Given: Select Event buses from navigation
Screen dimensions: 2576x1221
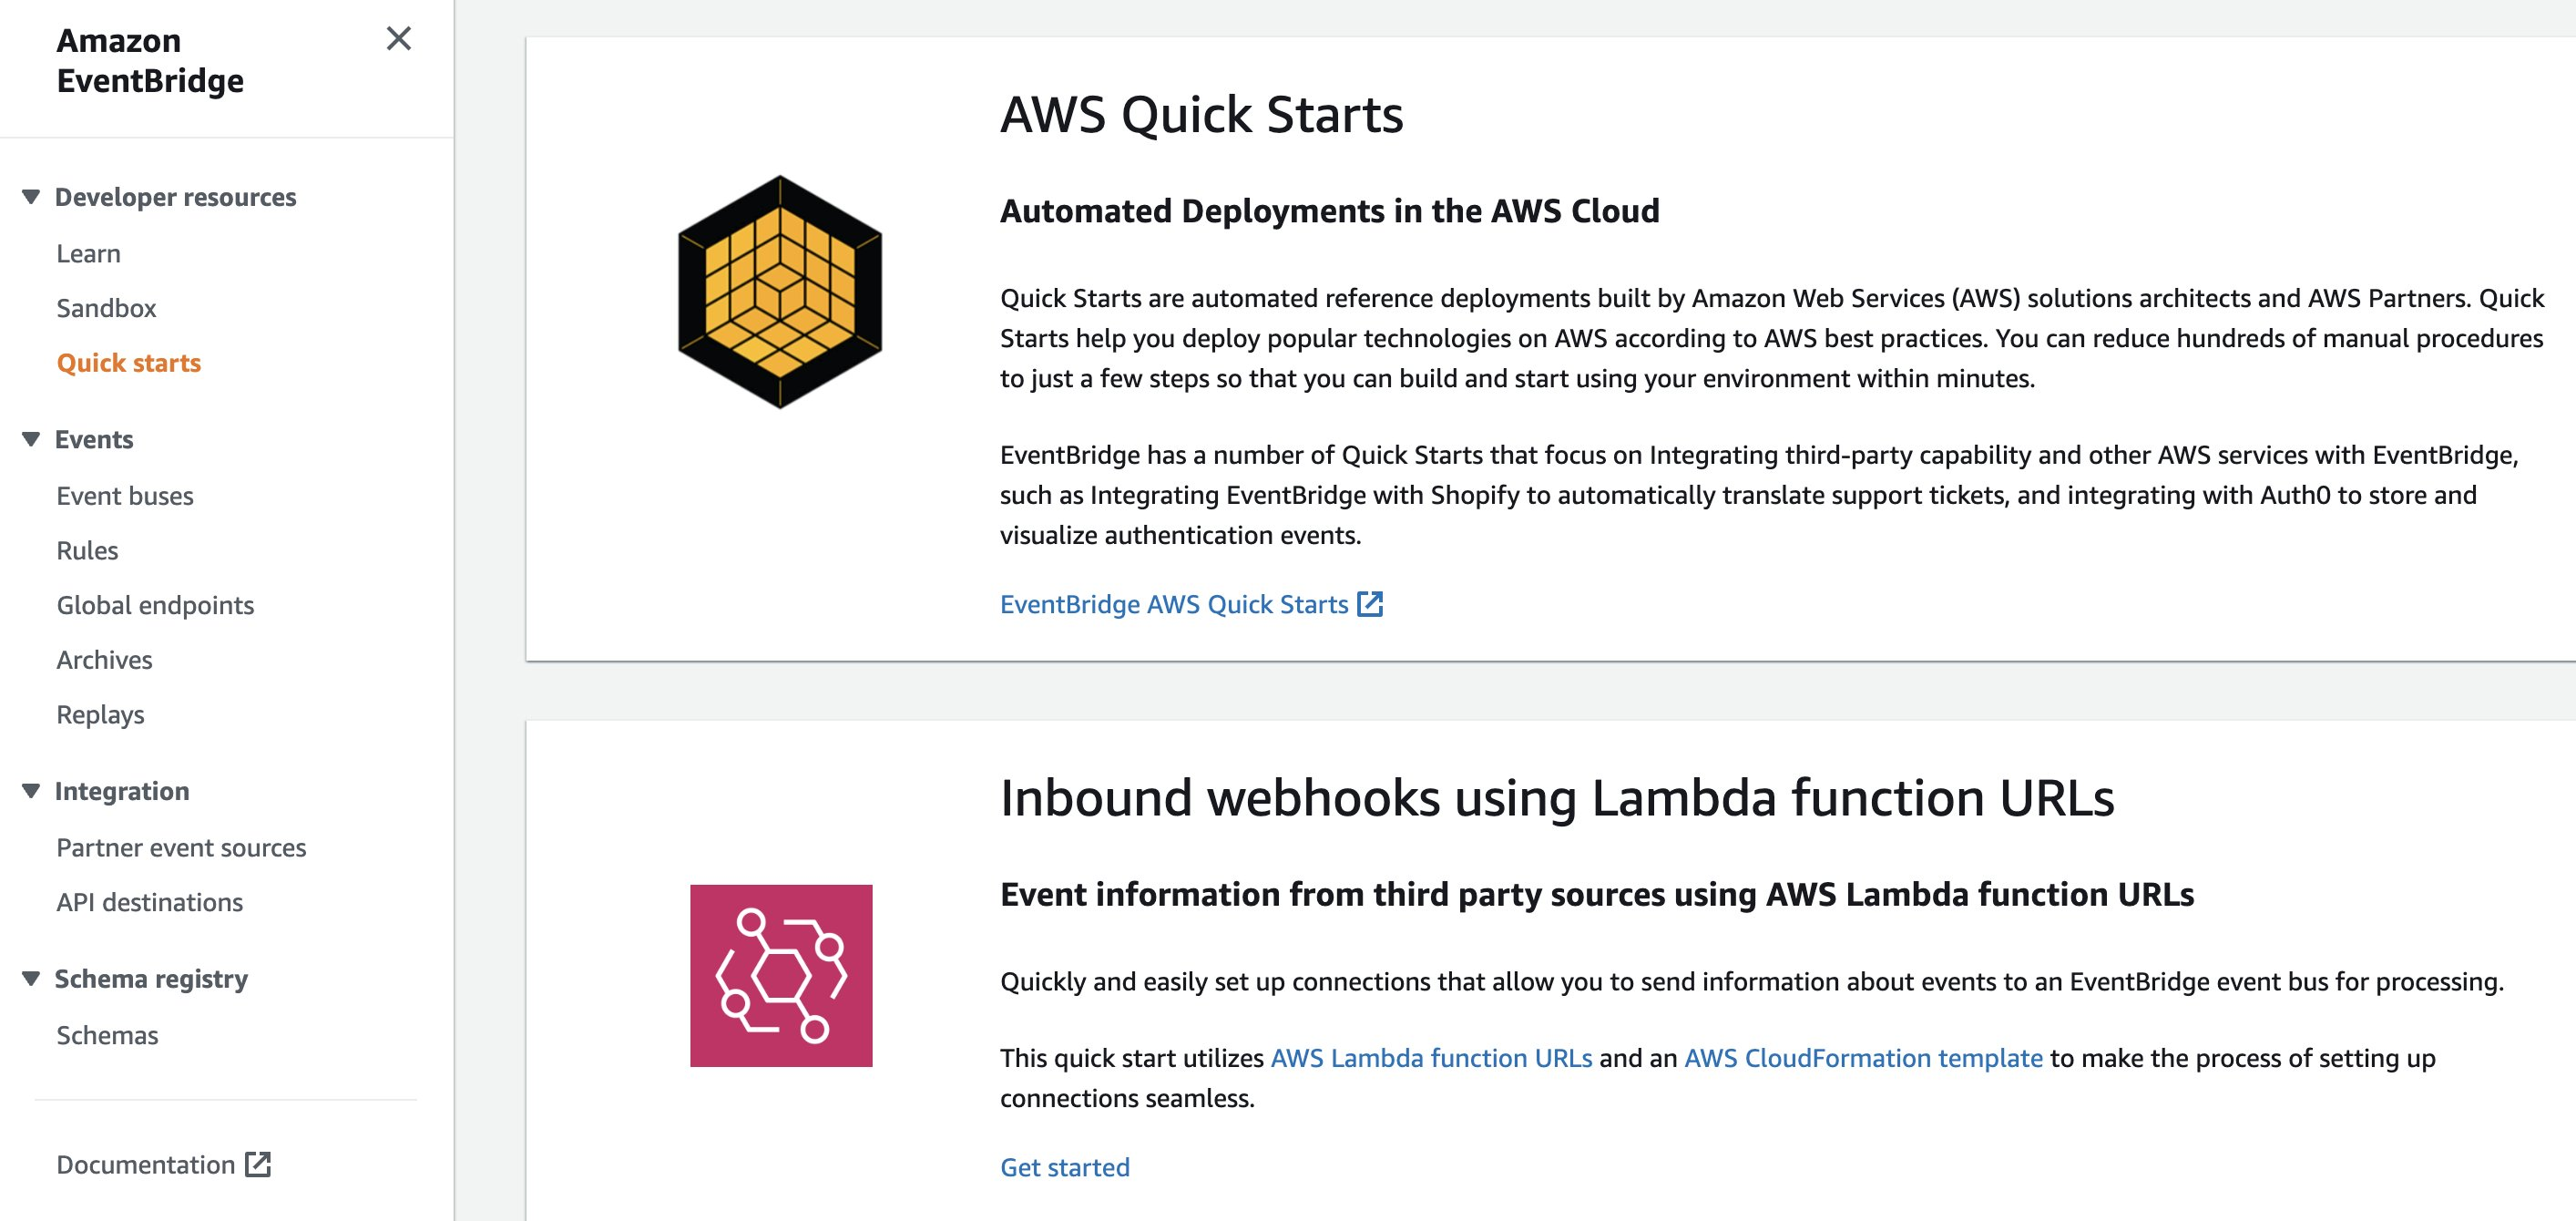Looking at the screenshot, I should [125, 496].
